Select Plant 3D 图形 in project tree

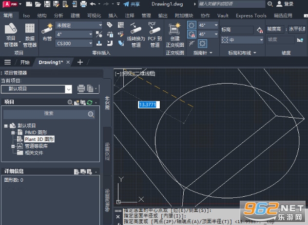tap(39, 139)
